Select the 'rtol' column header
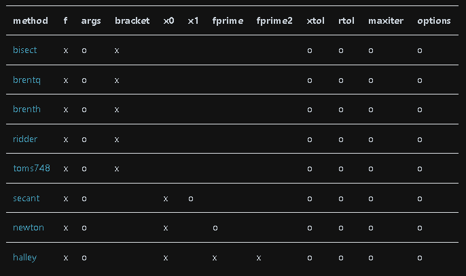This screenshot has width=466, height=276. [x=346, y=20]
